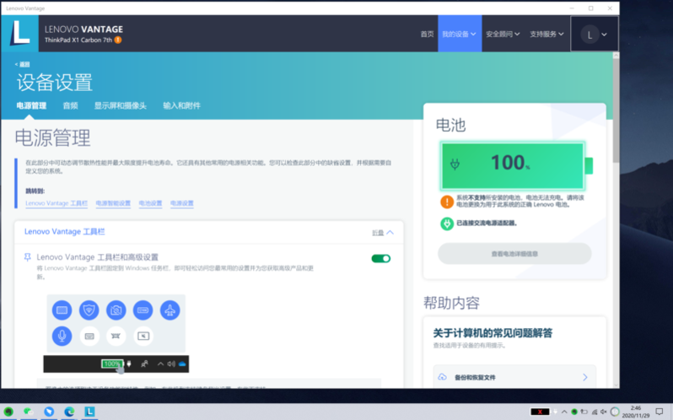673x420 pixels.
Task: Click the green AC adapter connected icon
Action: tap(447, 223)
